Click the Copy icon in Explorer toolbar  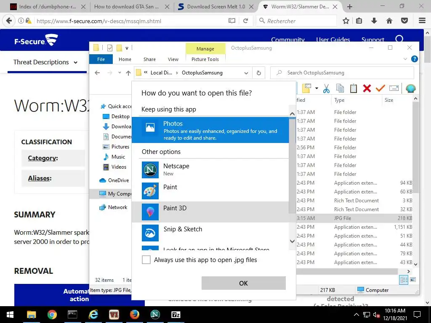[340, 88]
